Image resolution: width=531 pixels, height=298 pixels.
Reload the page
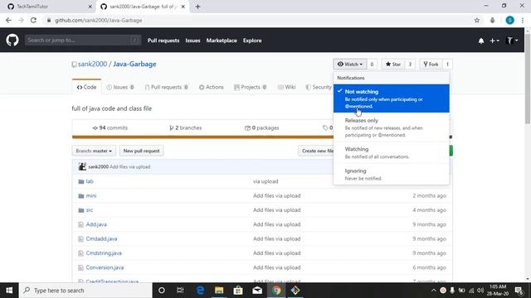(x=33, y=20)
